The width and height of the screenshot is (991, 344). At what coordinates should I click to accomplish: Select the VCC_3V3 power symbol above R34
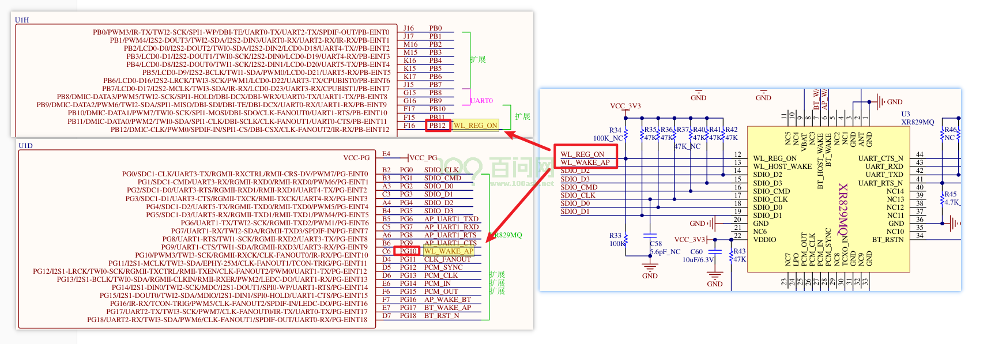coord(626,106)
